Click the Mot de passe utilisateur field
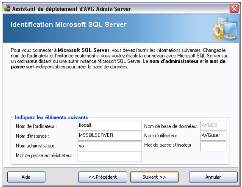Image resolution: width=242 pixels, height=187 pixels. point(213,146)
